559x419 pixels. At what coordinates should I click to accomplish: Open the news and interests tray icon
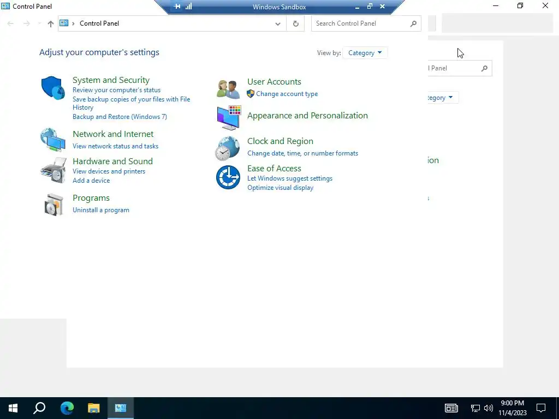[x=451, y=408]
